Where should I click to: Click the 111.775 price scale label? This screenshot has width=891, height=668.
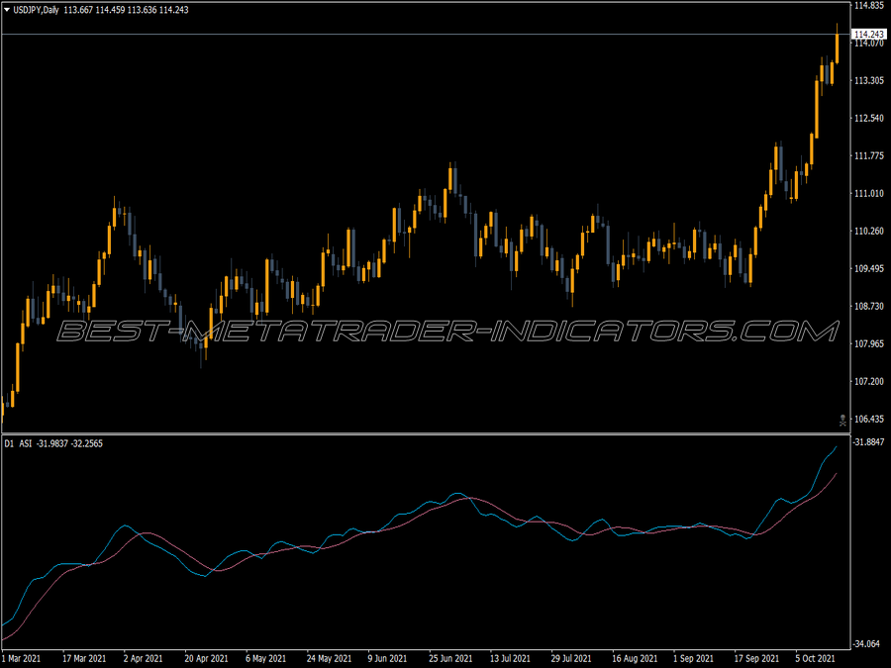point(869,155)
